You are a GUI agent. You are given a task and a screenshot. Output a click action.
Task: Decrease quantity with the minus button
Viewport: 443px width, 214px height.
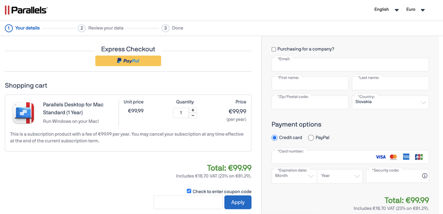[193, 116]
